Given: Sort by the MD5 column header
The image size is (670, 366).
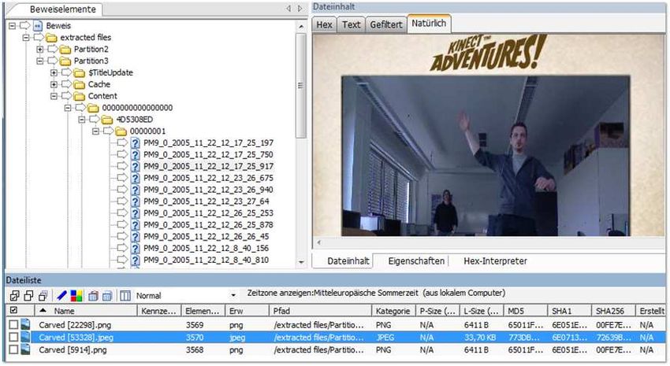Looking at the screenshot, I should pyautogui.click(x=525, y=311).
